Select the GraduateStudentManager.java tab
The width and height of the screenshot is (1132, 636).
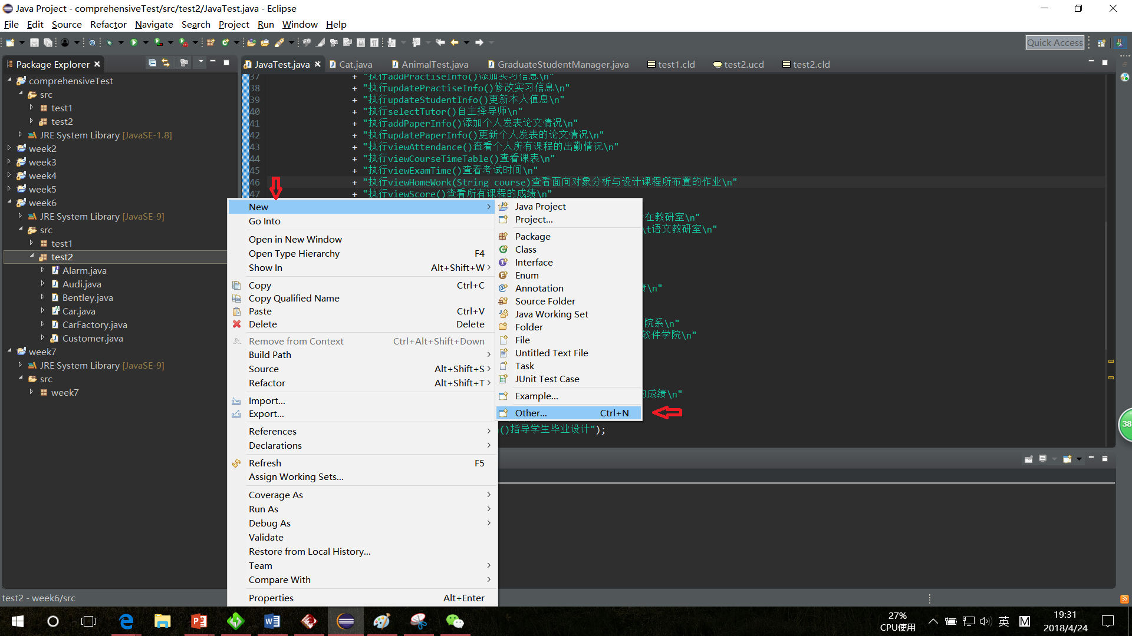(561, 64)
